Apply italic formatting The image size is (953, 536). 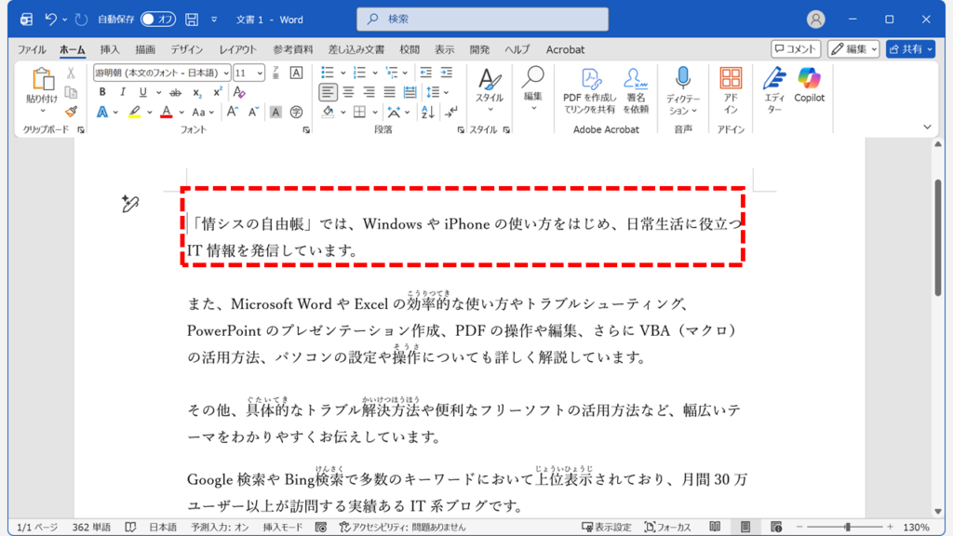[x=123, y=91]
